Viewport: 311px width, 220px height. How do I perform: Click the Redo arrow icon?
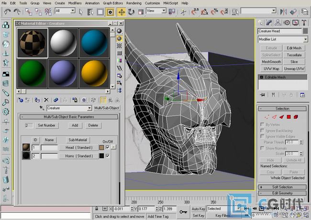[17, 12]
